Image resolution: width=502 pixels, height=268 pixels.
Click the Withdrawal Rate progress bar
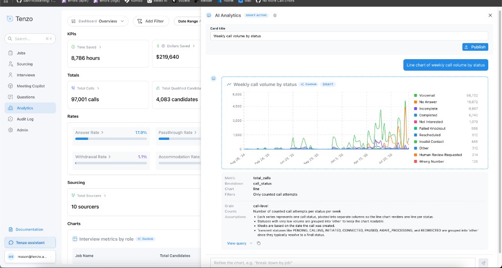[x=111, y=163]
